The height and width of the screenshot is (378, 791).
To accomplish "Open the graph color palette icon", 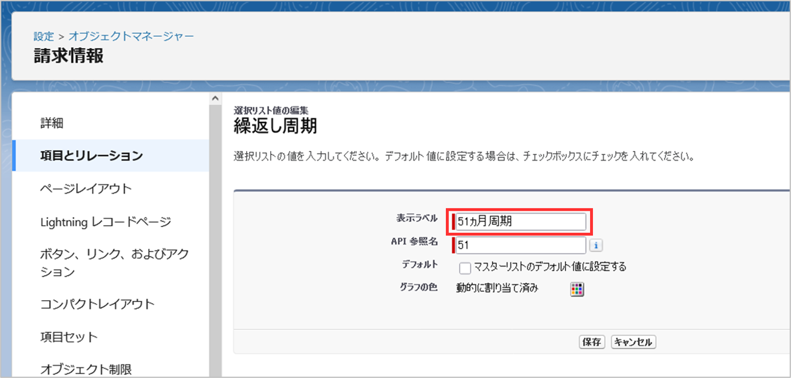I will pos(578,289).
